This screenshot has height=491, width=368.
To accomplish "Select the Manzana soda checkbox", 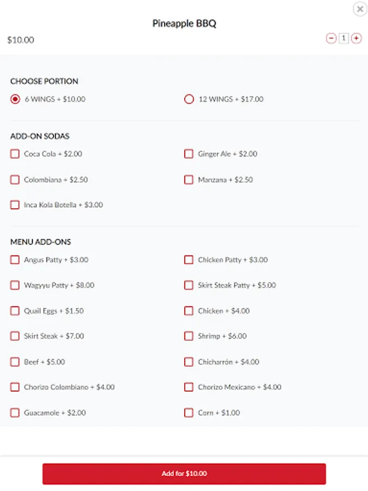I will pos(189,179).
